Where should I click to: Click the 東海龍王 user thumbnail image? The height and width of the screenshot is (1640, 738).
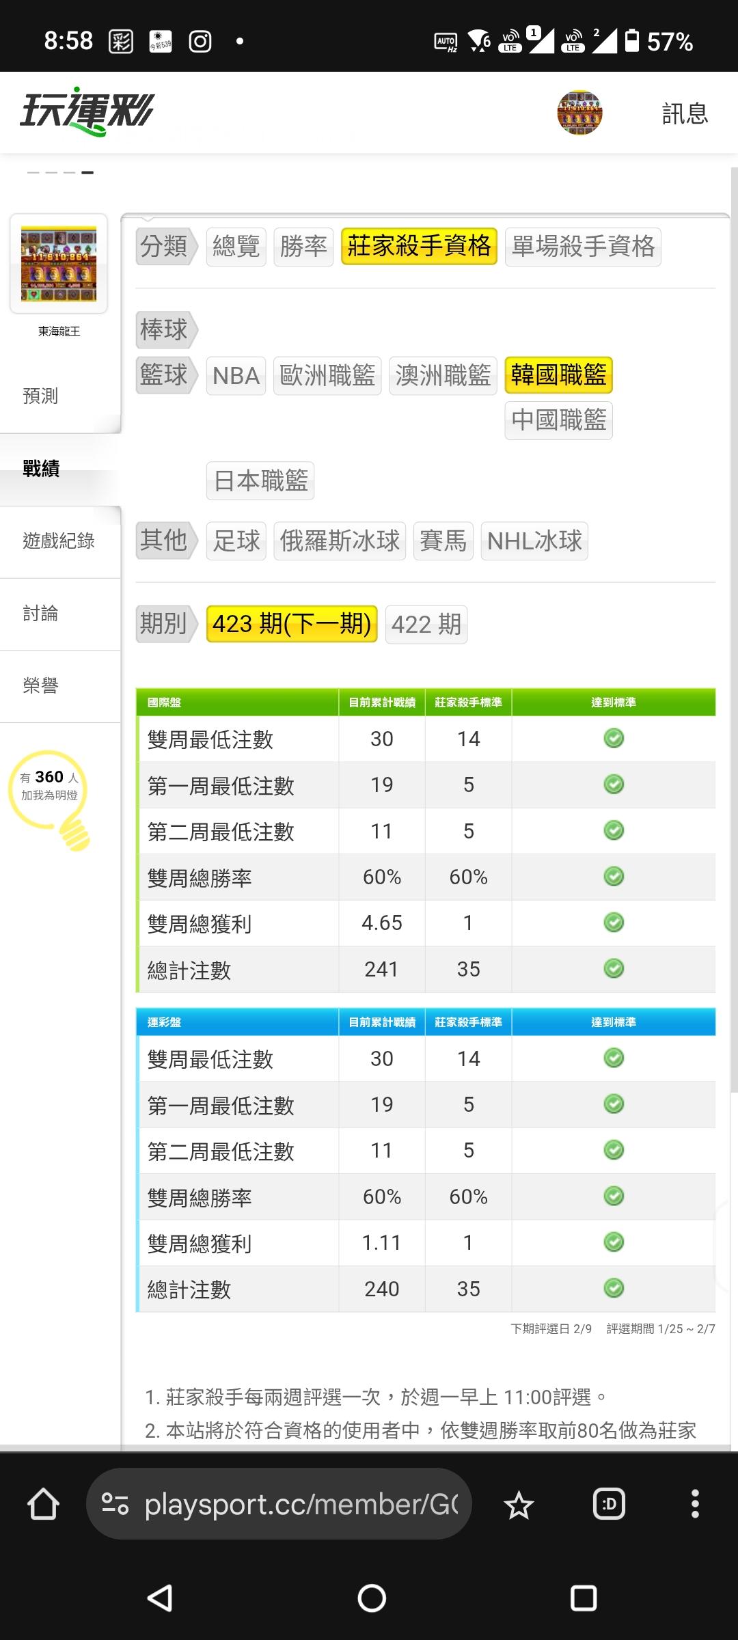59,264
